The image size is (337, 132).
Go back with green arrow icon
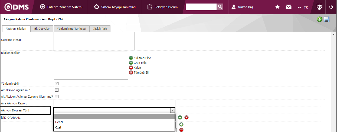tap(320, 19)
